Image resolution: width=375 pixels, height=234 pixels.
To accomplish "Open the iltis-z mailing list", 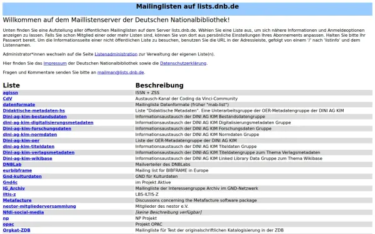I will 9,194.
